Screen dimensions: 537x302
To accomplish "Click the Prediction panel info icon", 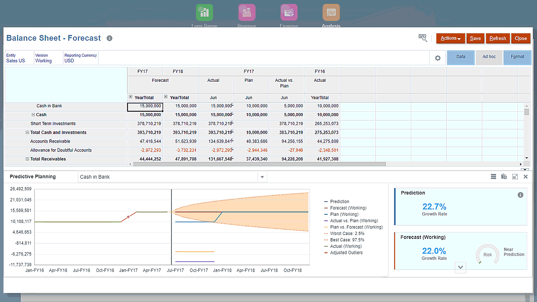I will 520,195.
